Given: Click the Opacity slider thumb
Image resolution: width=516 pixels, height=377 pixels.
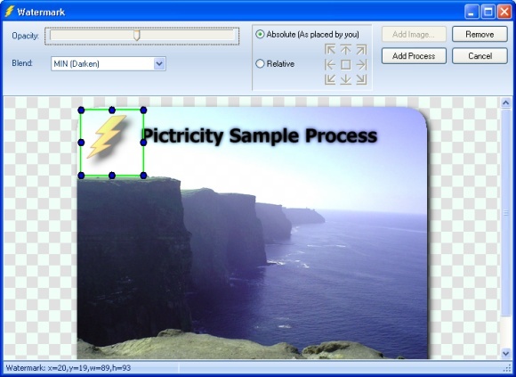Looking at the screenshot, I should pos(137,36).
